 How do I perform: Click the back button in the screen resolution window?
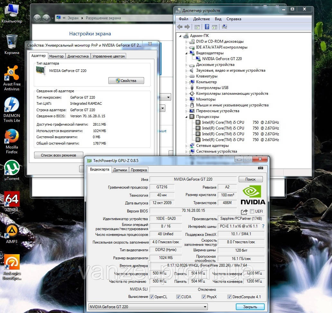37,18
